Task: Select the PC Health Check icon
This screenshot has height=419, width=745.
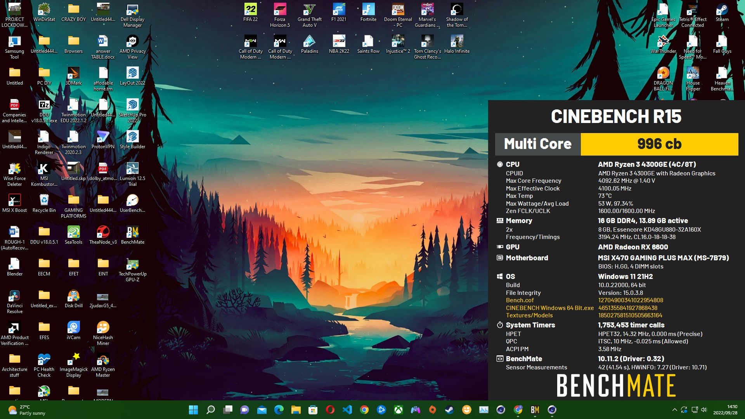Action: (x=44, y=365)
